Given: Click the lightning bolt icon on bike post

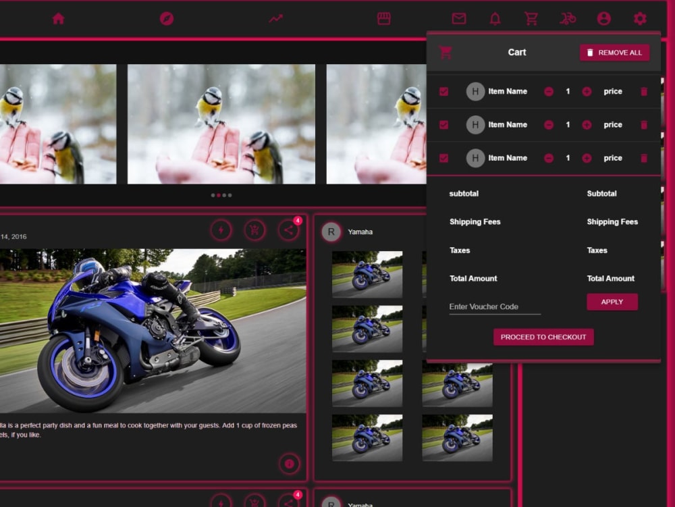Looking at the screenshot, I should click(x=221, y=230).
